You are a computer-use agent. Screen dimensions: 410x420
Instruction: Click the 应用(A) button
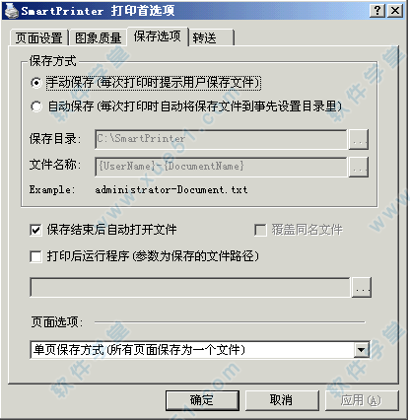pos(362,400)
